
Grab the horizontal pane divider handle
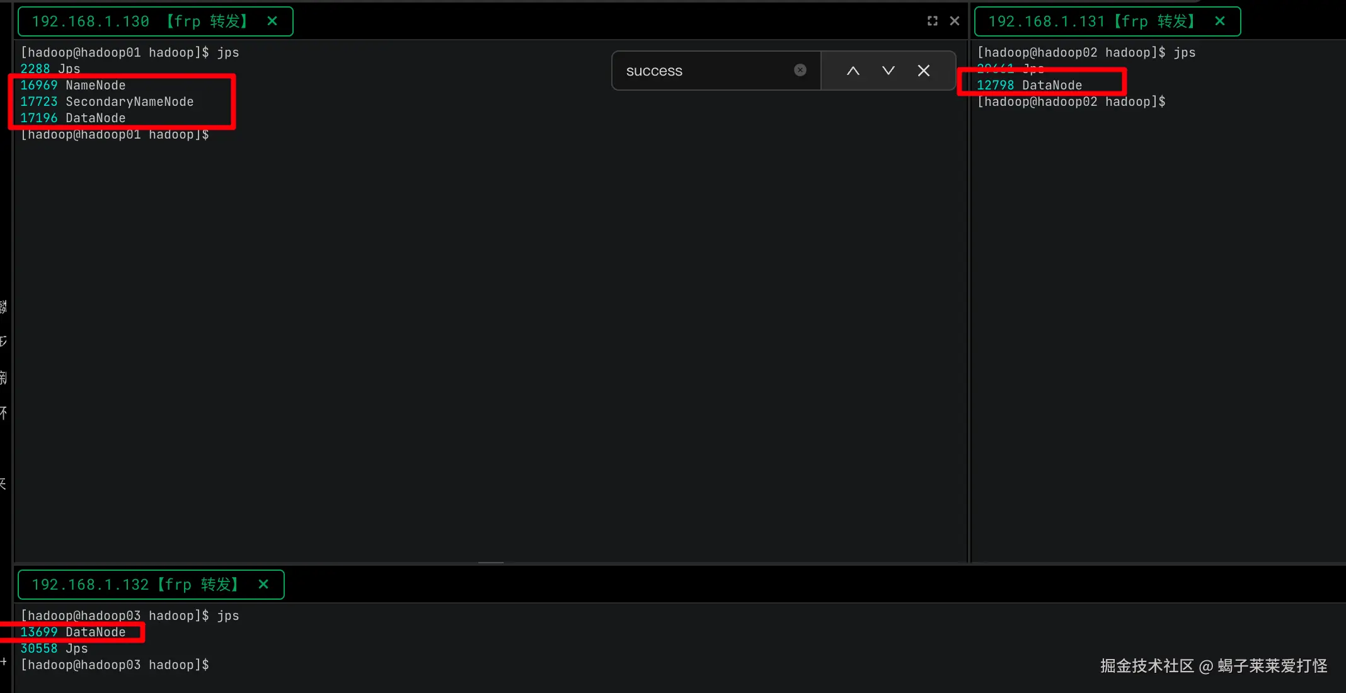pyautogui.click(x=490, y=563)
